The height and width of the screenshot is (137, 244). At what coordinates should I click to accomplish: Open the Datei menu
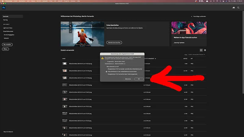point(16,1)
